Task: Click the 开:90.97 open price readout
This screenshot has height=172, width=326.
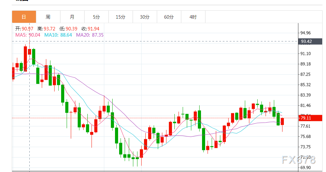Action: pos(24,29)
